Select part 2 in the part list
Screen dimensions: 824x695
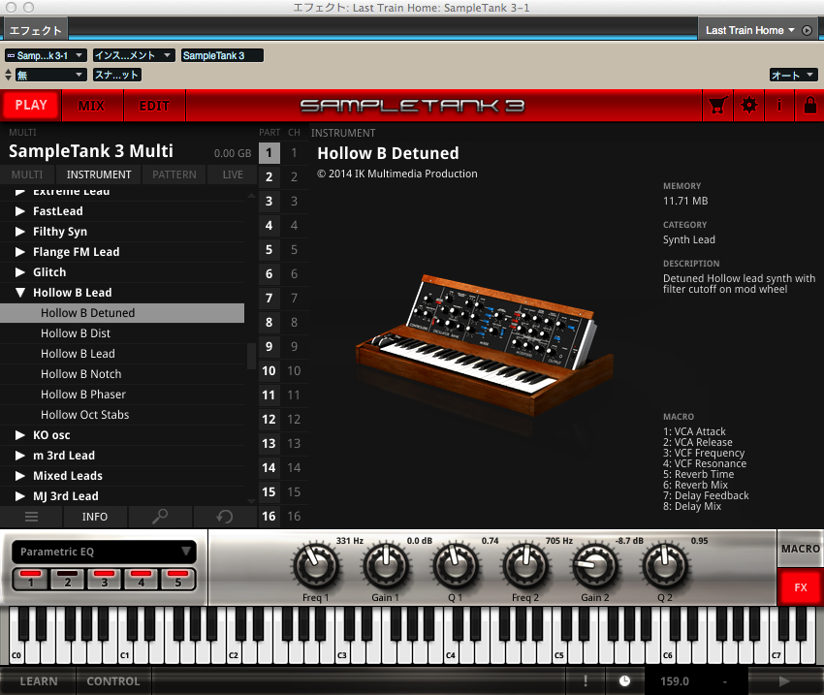[269, 177]
